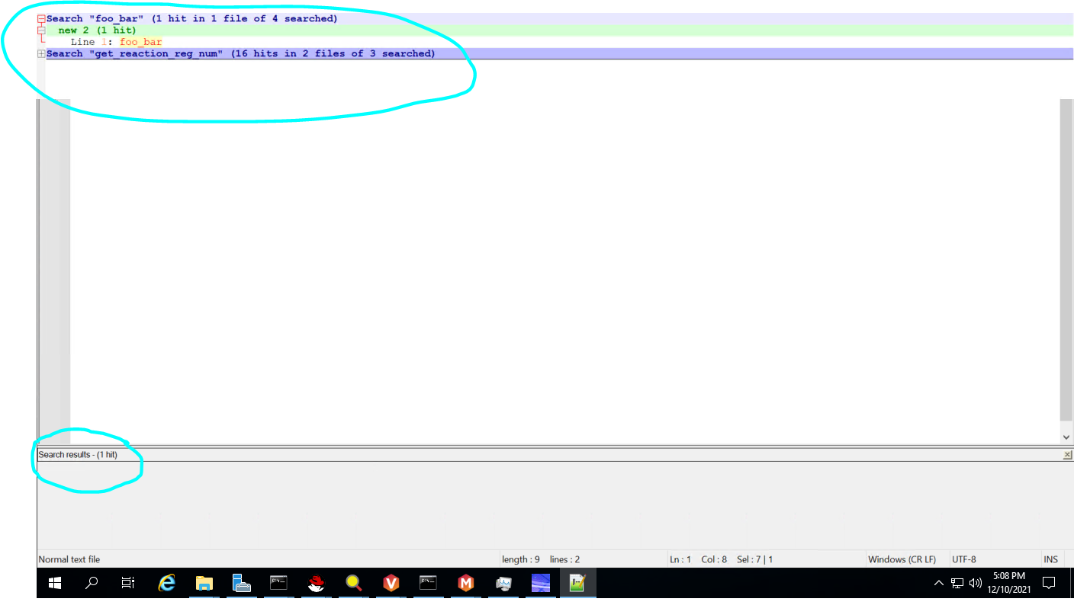This screenshot has height=605, width=1074.
Task: Click the vertical scrollbar track of results
Action: (x=1066, y=259)
